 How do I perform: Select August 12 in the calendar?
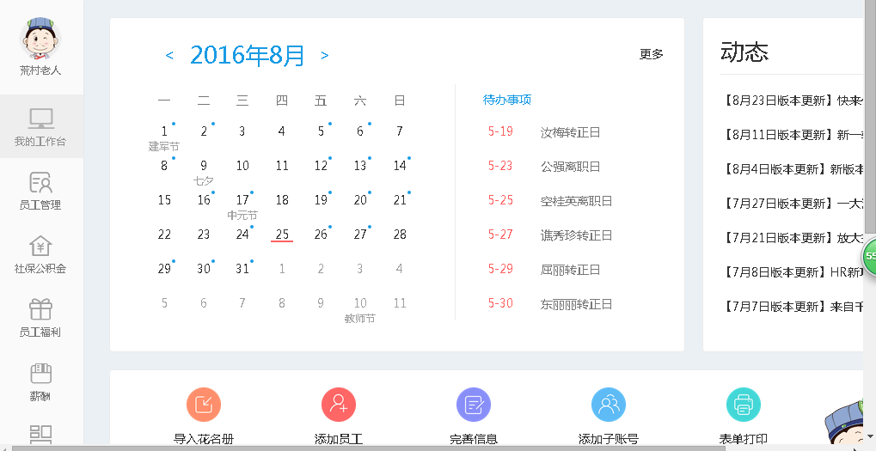(x=322, y=166)
